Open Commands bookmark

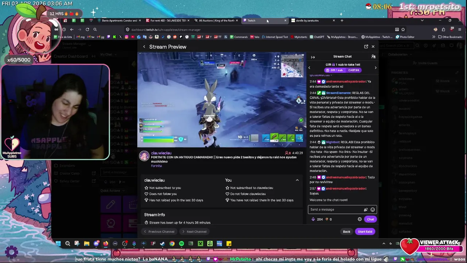click(x=239, y=37)
